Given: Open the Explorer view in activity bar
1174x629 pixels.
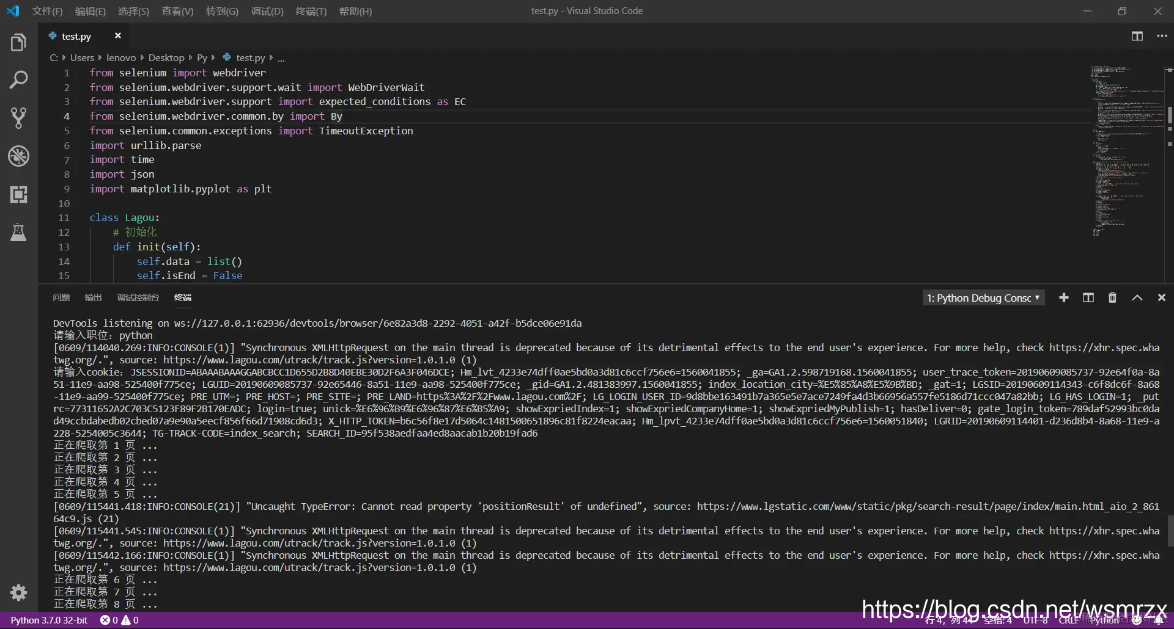Looking at the screenshot, I should [18, 43].
